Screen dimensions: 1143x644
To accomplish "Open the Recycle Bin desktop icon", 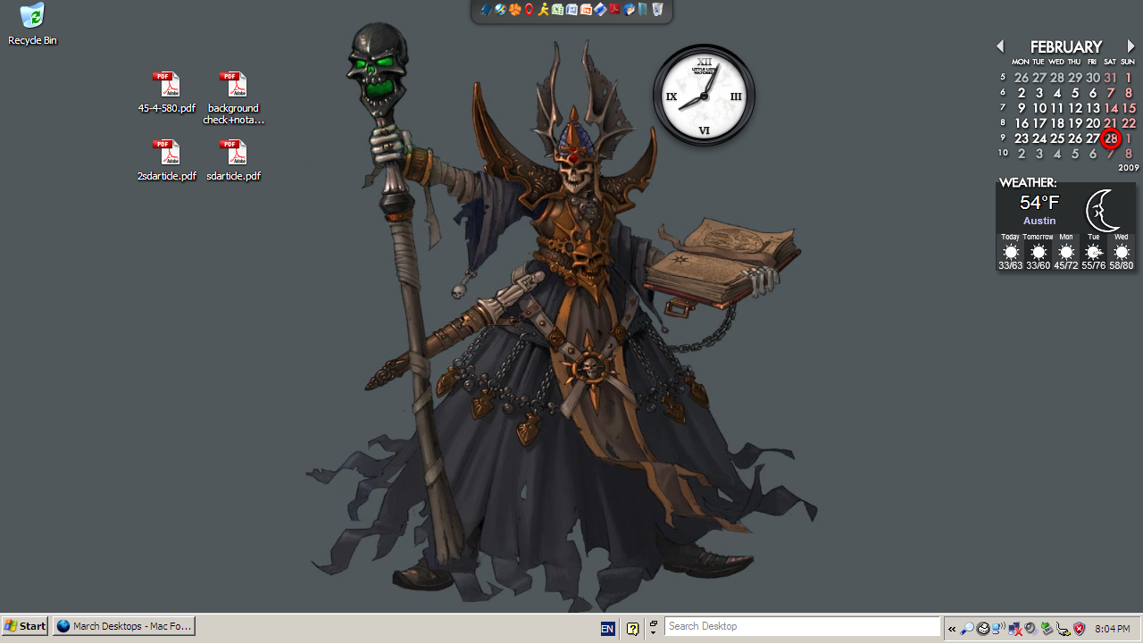I will [32, 24].
